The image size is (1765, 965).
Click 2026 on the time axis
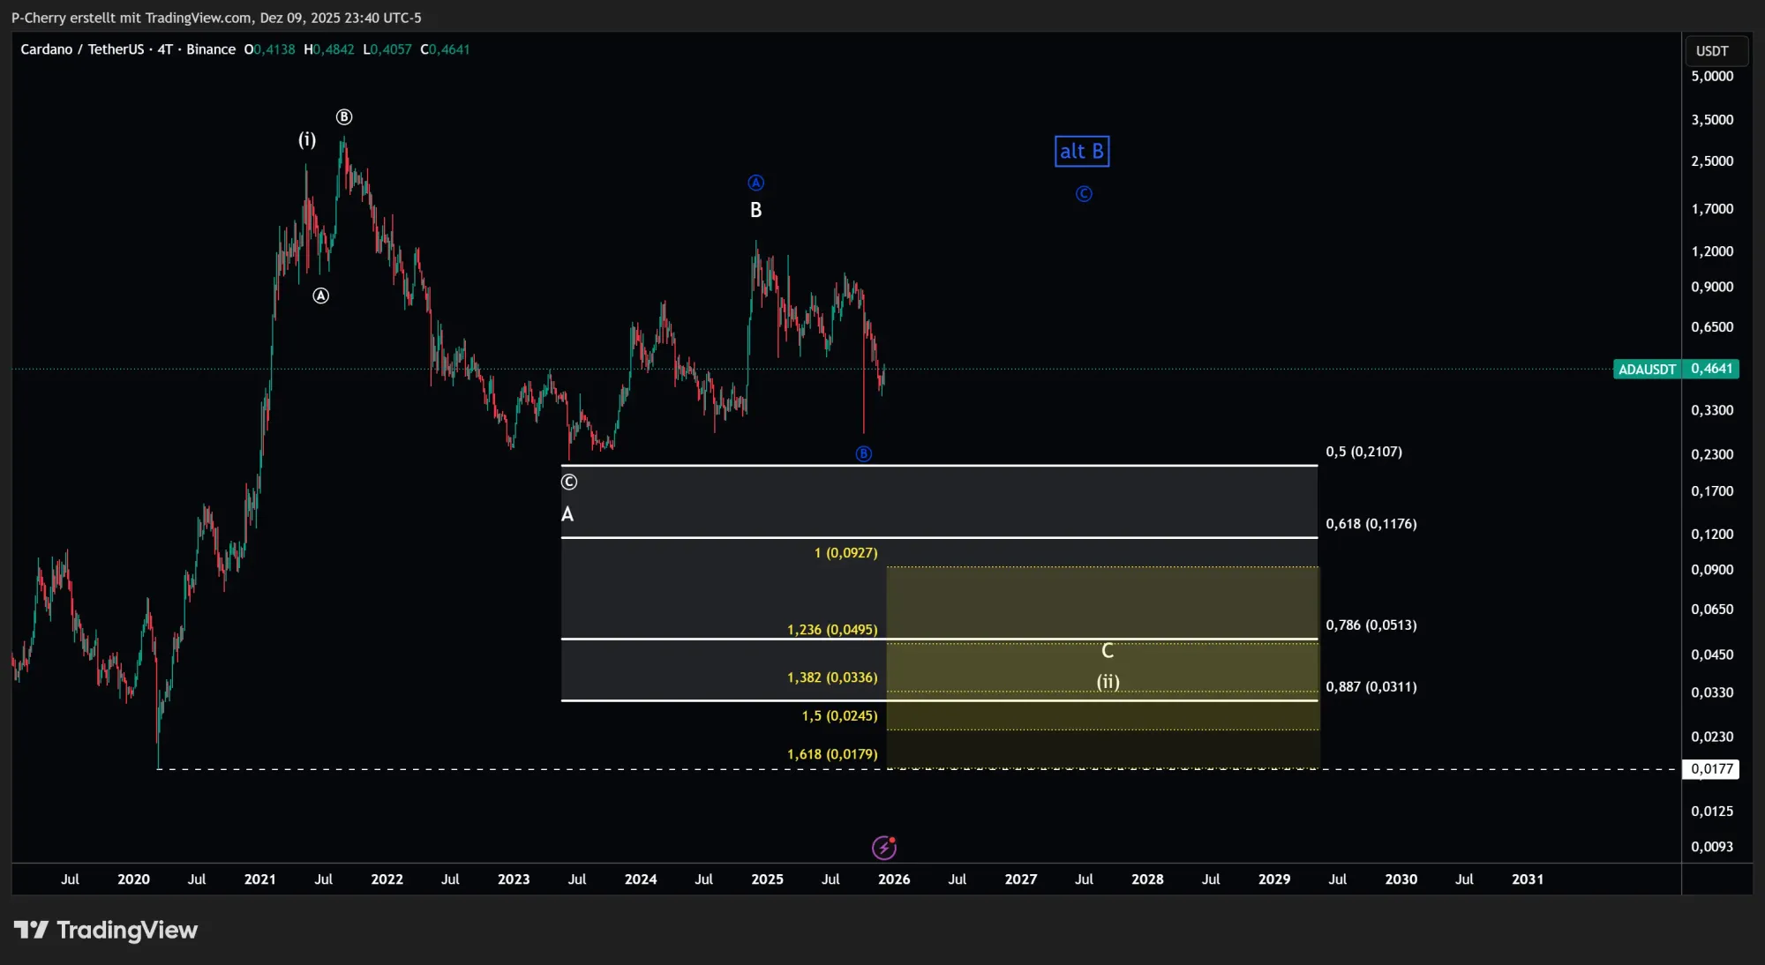[x=894, y=879]
